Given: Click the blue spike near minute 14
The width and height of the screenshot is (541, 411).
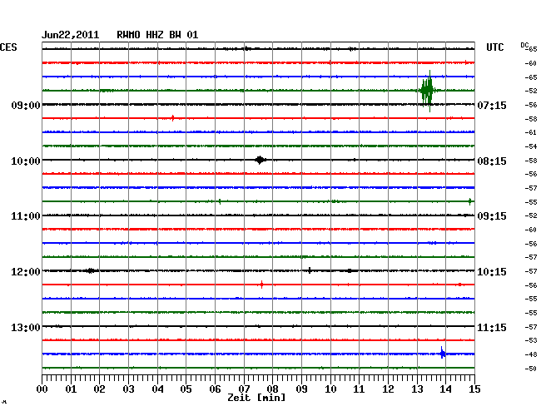Looking at the screenshot, I should [x=442, y=353].
